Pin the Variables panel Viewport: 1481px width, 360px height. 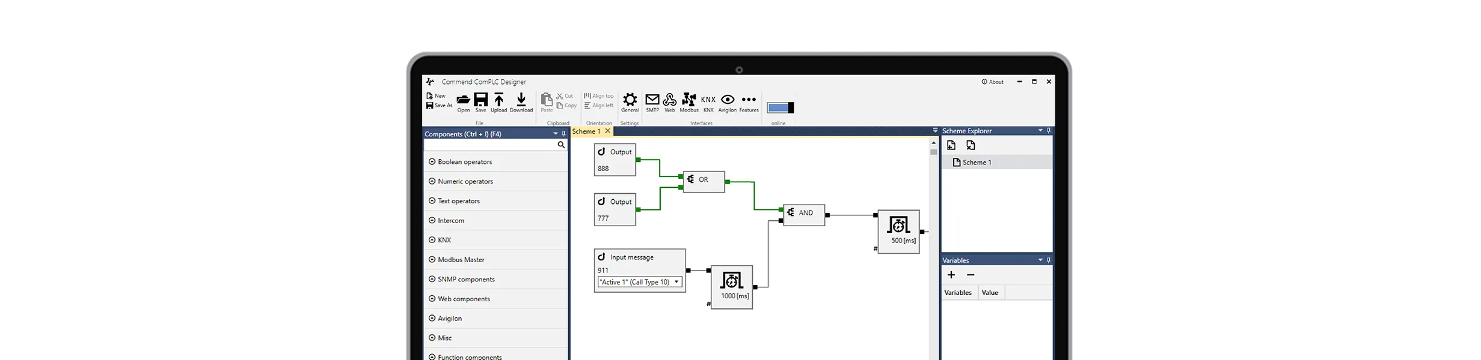[x=1049, y=260]
